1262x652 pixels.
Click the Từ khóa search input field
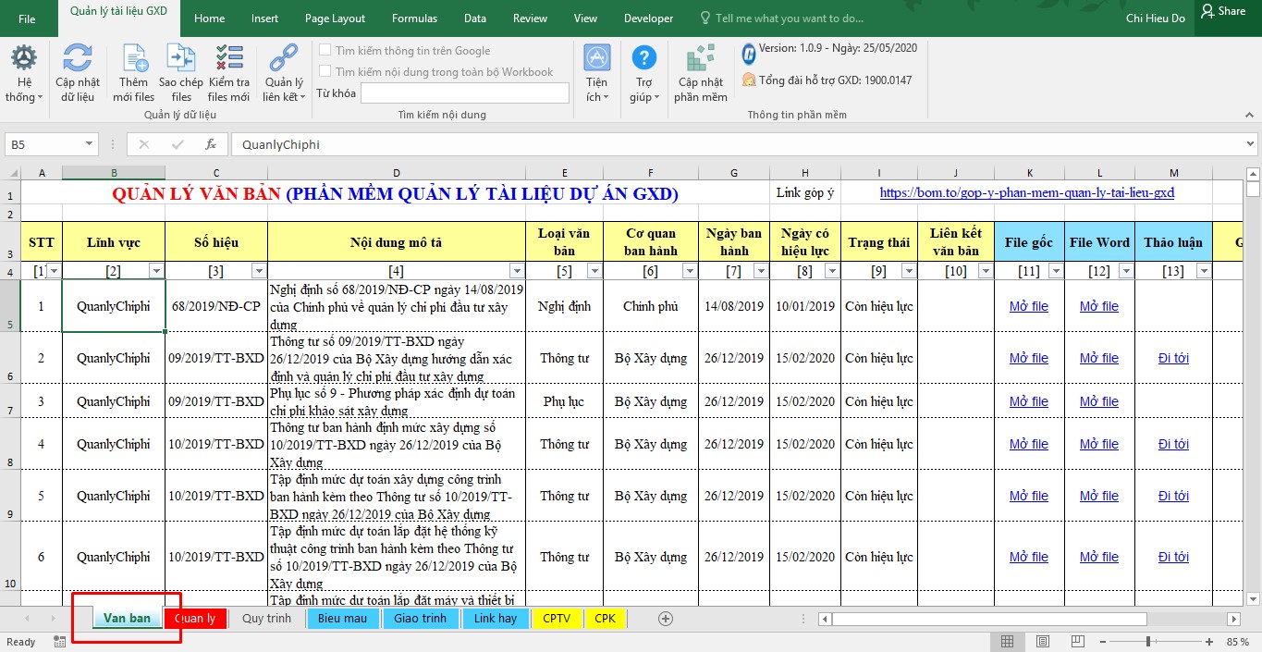(x=464, y=93)
